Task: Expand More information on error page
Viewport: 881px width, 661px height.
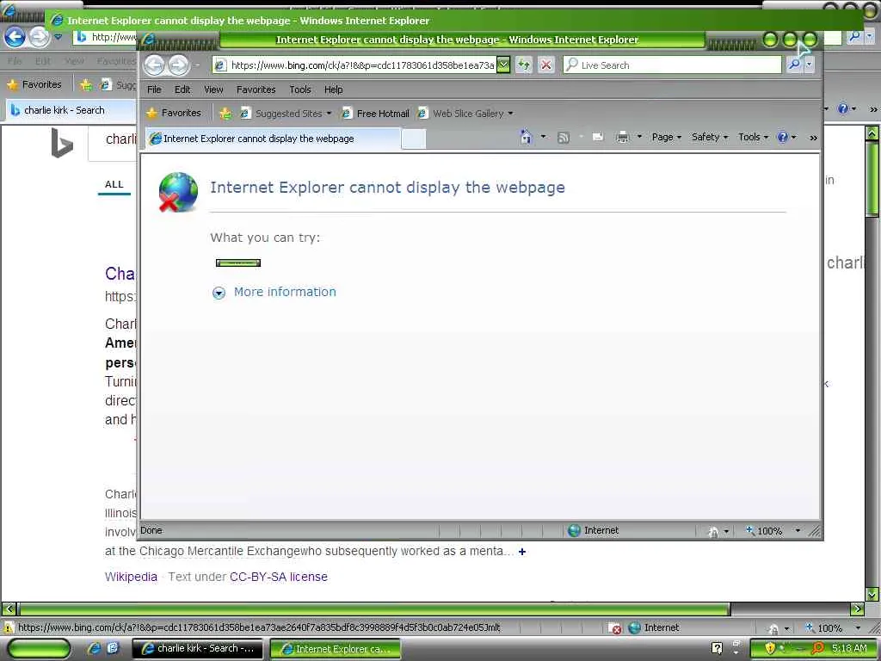Action: pos(219,293)
